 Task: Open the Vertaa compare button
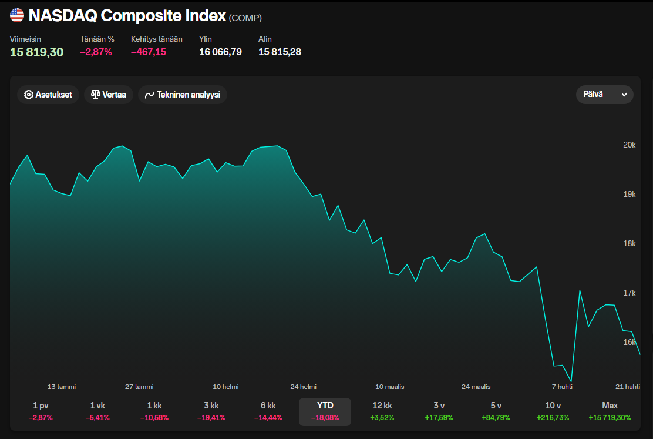coord(108,95)
